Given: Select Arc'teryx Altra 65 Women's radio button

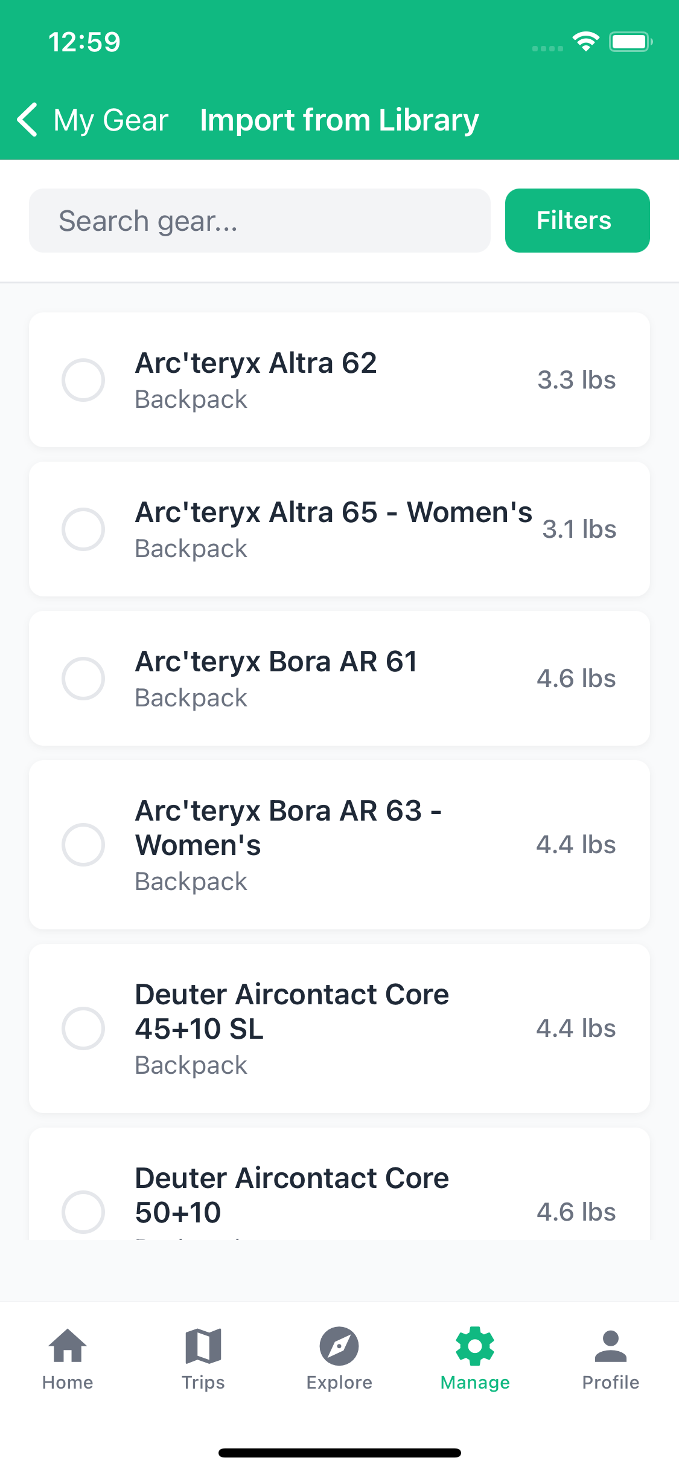Looking at the screenshot, I should coord(83,529).
